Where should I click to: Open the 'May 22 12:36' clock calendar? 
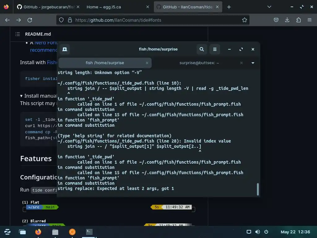tap(295, 232)
